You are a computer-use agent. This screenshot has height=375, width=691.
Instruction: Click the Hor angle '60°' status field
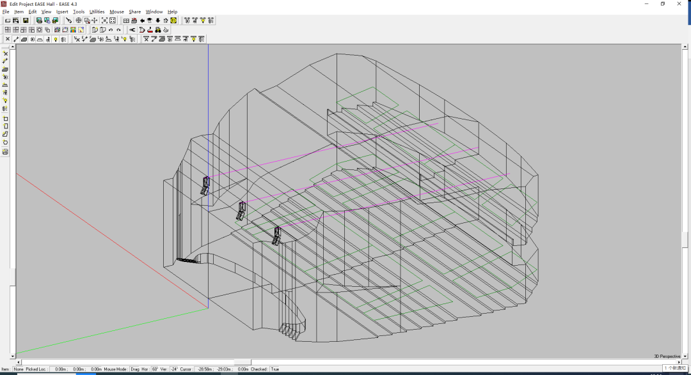(x=155, y=369)
